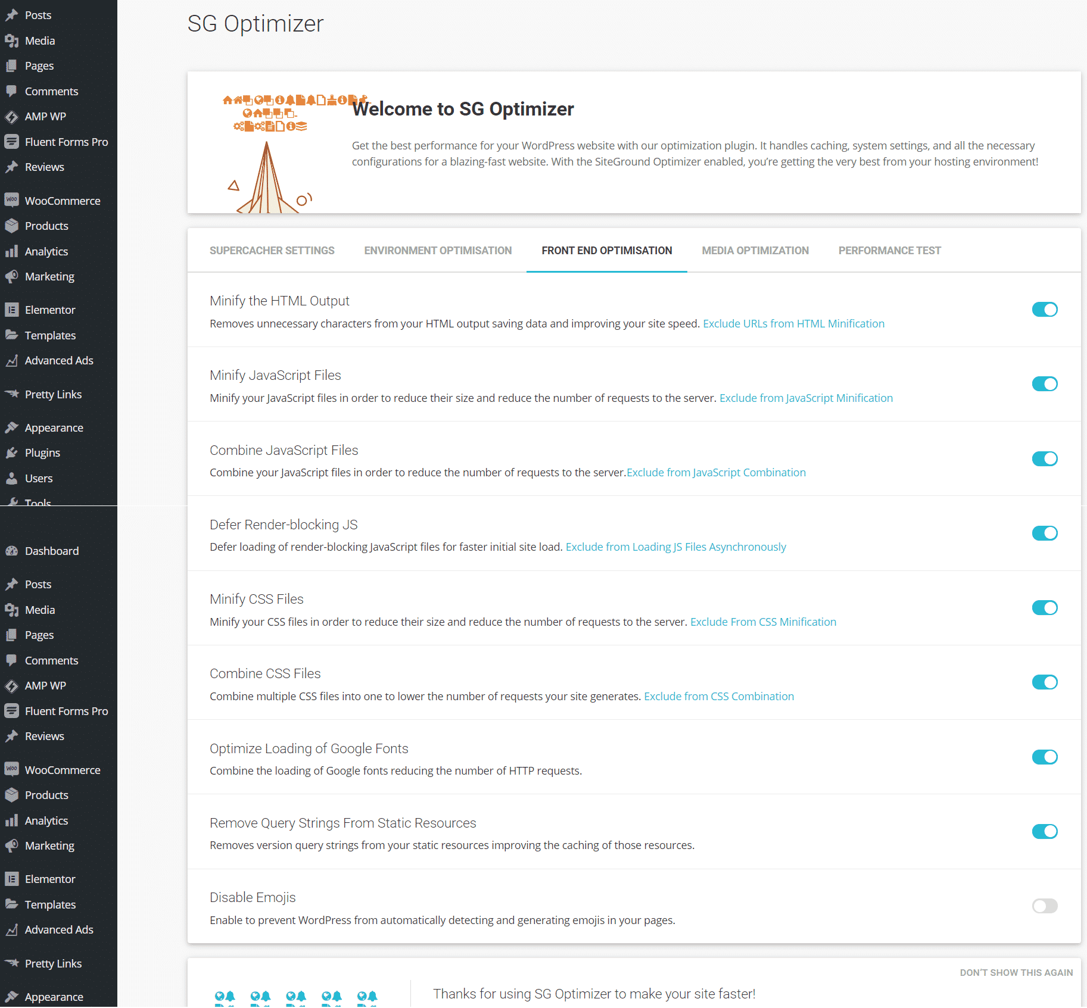Click the Reviews pin icon in upper sidebar
Screen dimensions: 1087x1008
coord(11,167)
